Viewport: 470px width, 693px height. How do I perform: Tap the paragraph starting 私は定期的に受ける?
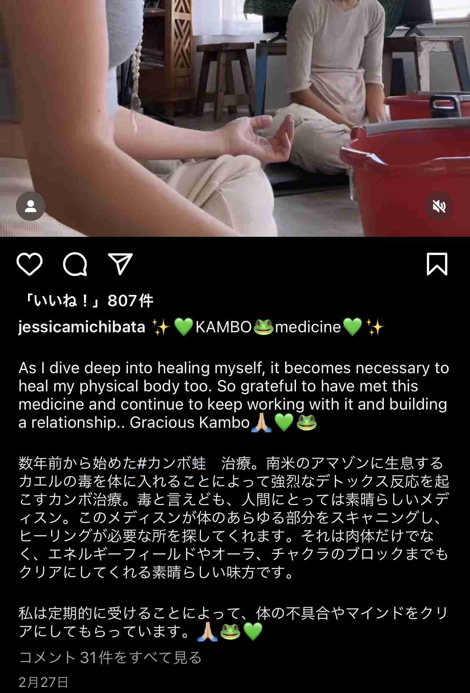click(233, 622)
